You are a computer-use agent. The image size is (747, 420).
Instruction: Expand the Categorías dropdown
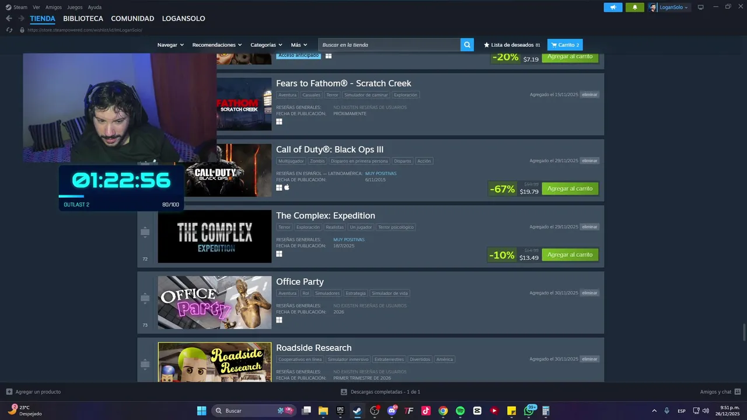pyautogui.click(x=266, y=45)
